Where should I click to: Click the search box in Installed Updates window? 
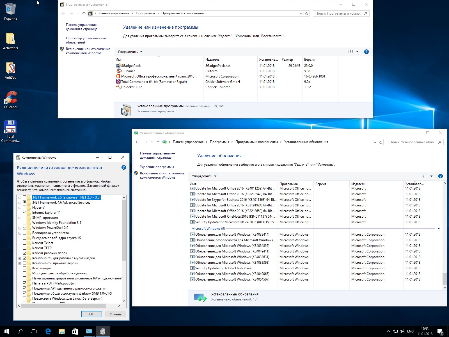(413, 142)
